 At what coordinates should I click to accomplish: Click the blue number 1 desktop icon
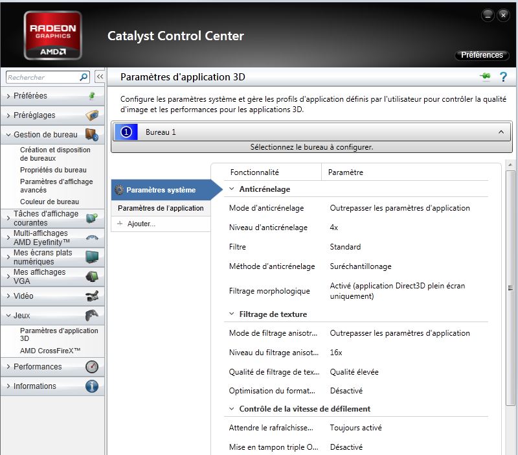[126, 132]
